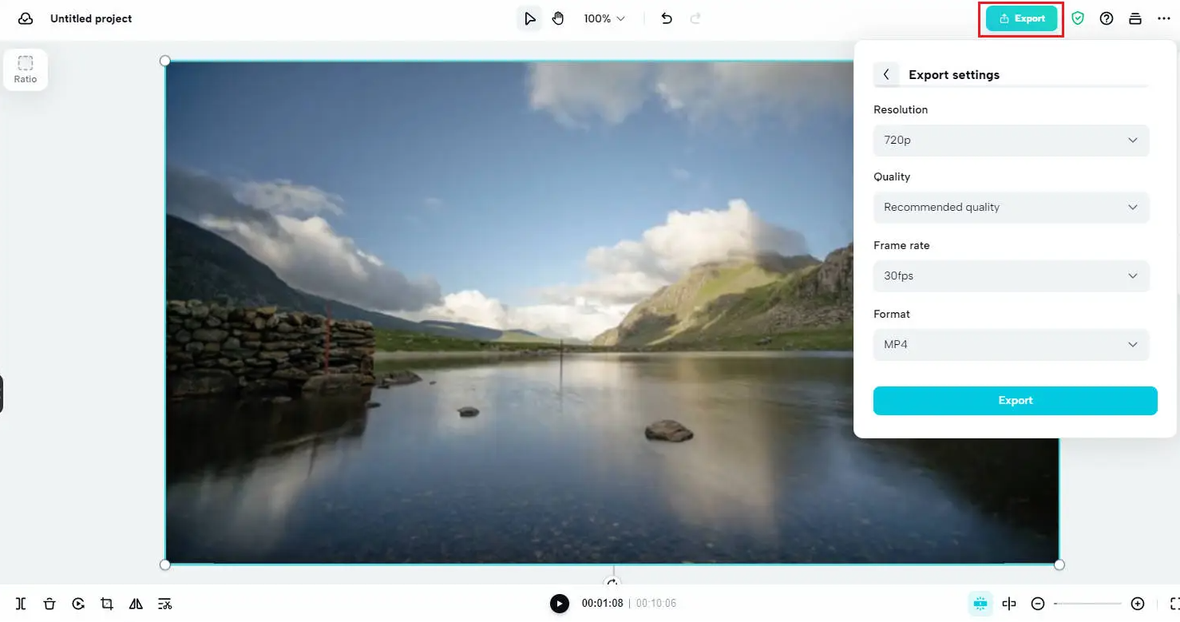
Task: Click the layers/tracks icon near the top right
Action: point(1135,18)
